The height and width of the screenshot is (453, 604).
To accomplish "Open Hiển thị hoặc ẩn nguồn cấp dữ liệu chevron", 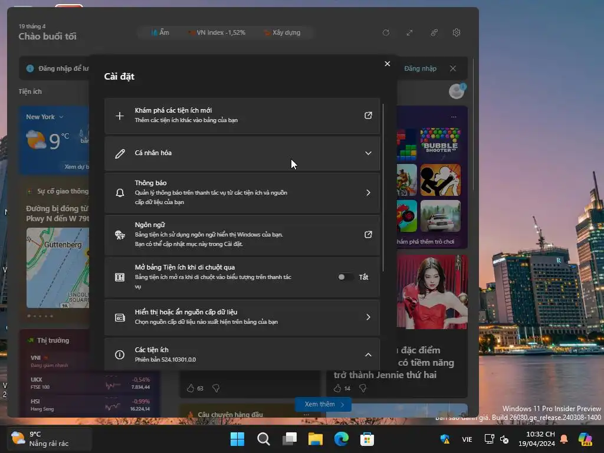I will 368,317.
